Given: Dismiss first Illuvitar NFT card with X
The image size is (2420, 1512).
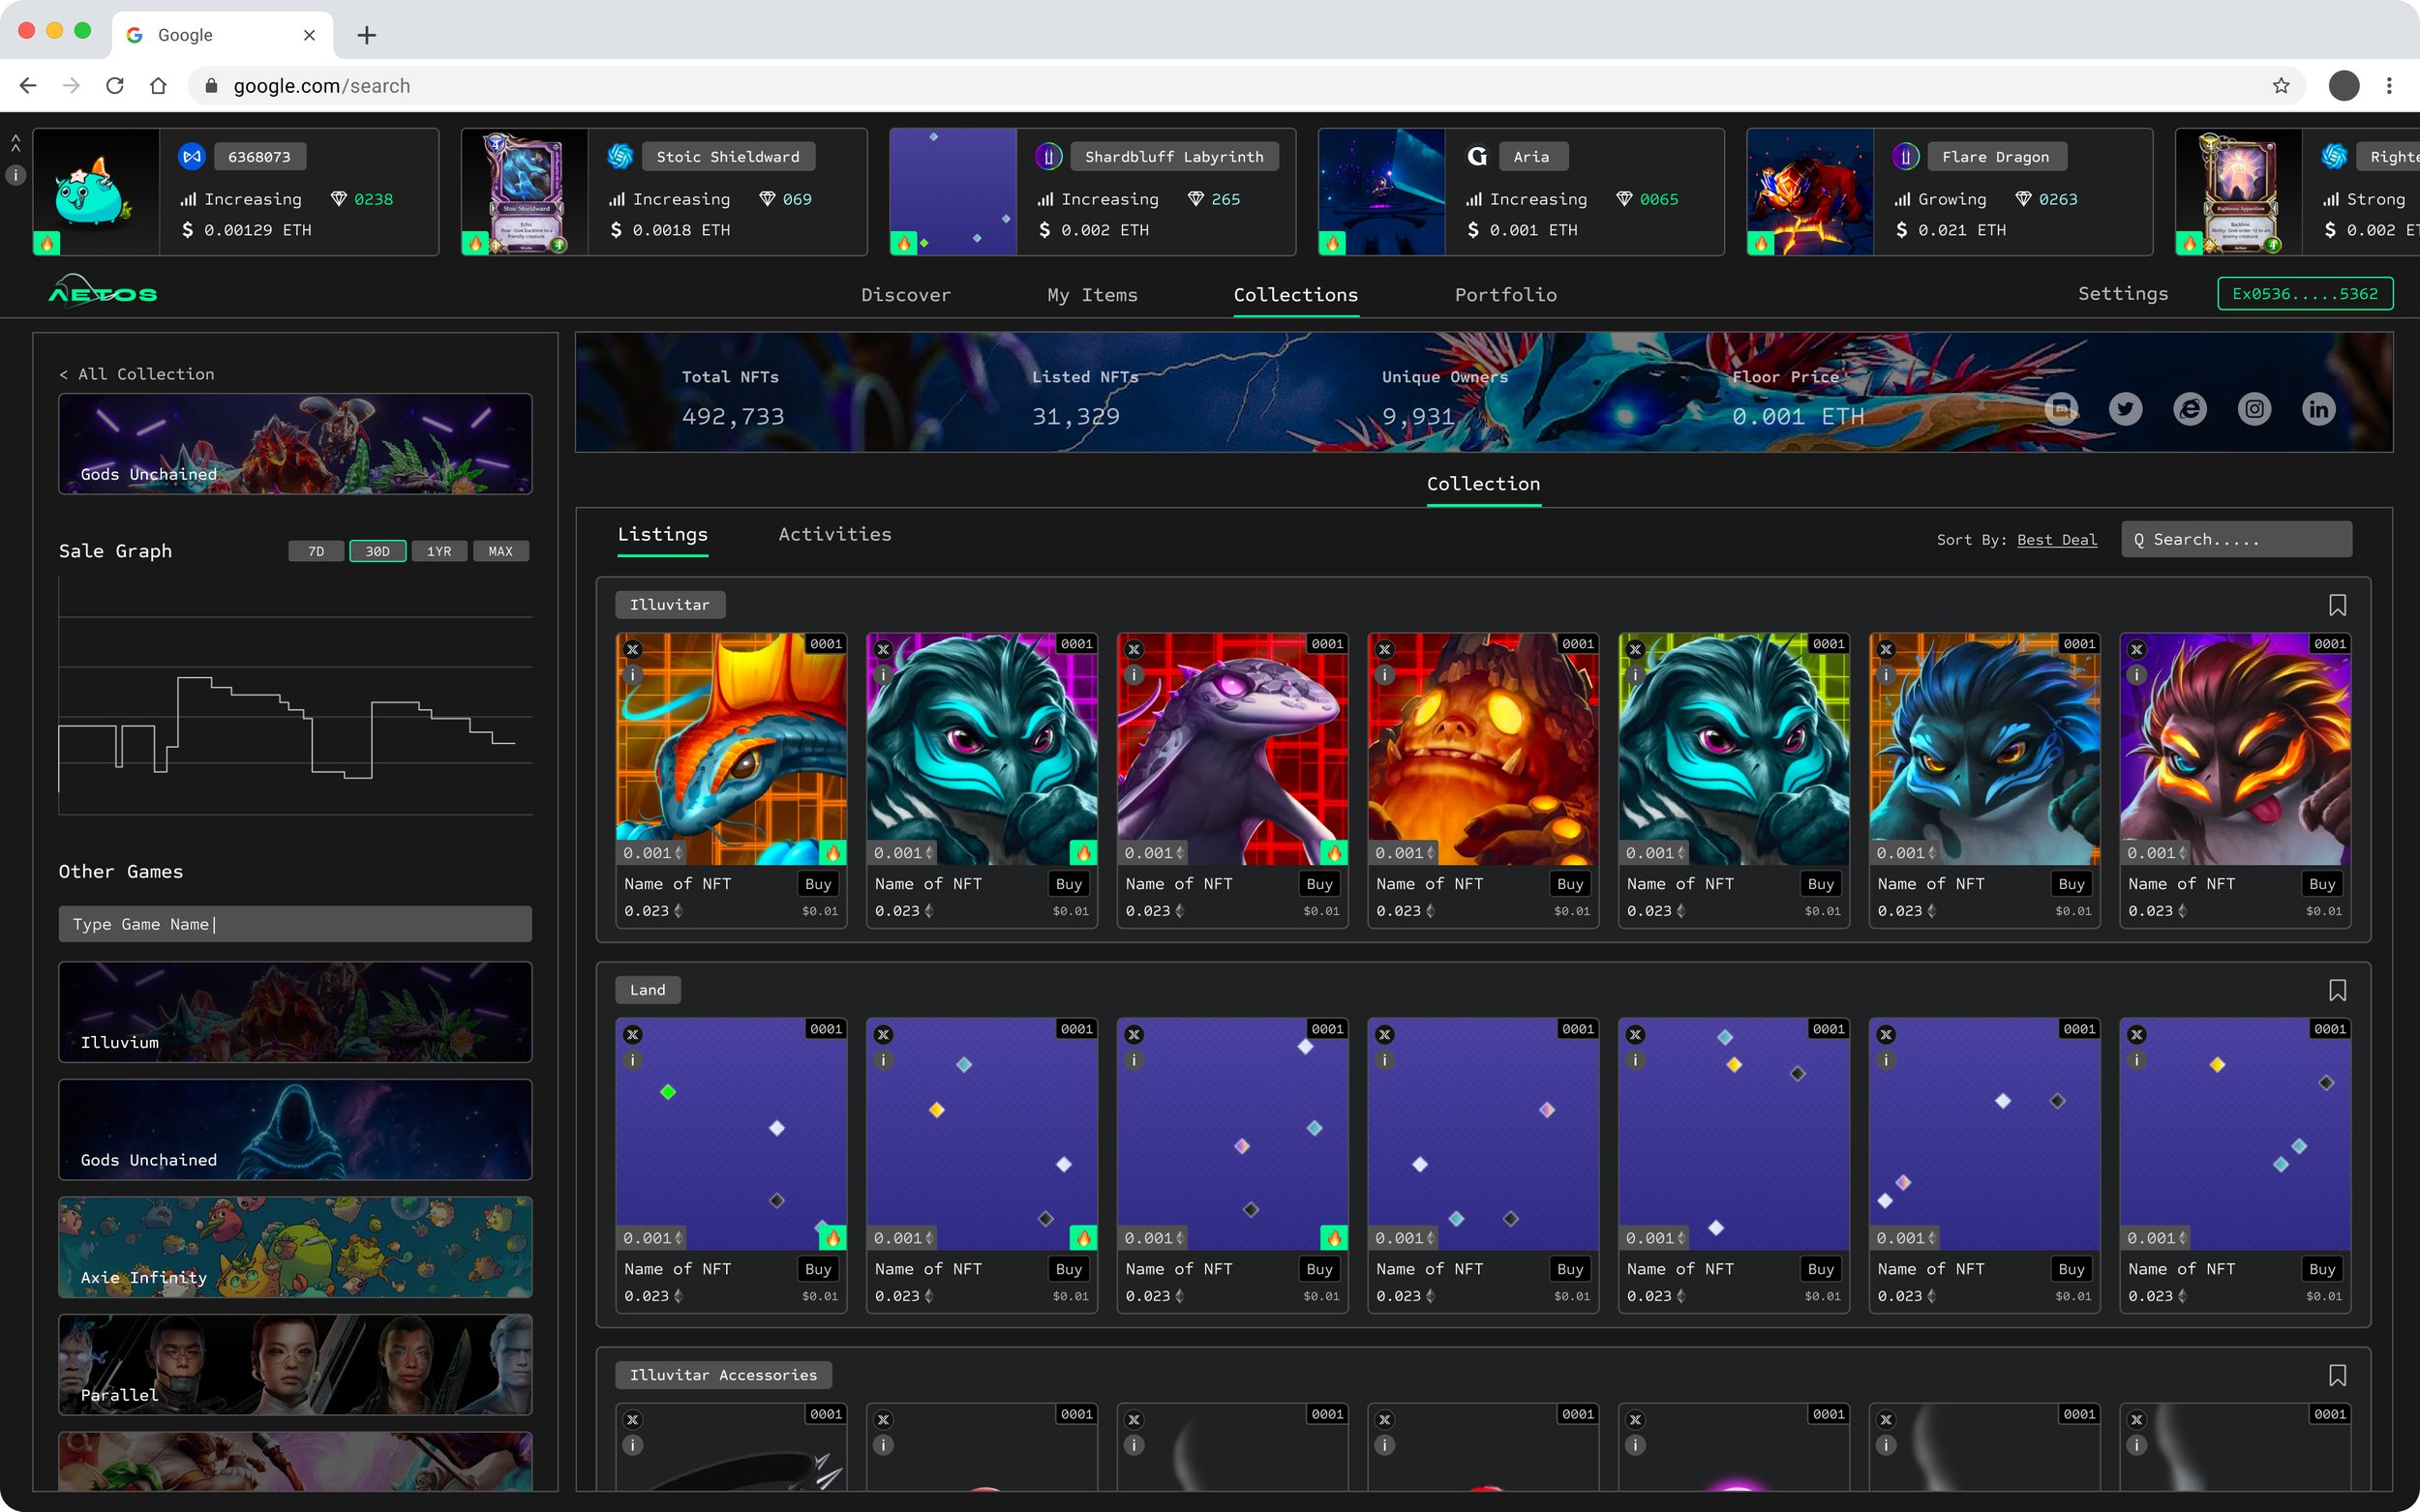Looking at the screenshot, I should (x=632, y=649).
